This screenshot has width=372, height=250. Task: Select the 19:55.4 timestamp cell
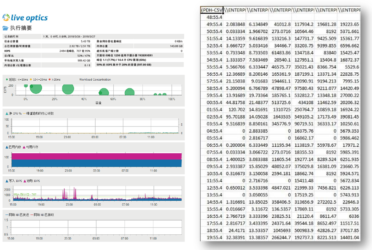[212, 238]
